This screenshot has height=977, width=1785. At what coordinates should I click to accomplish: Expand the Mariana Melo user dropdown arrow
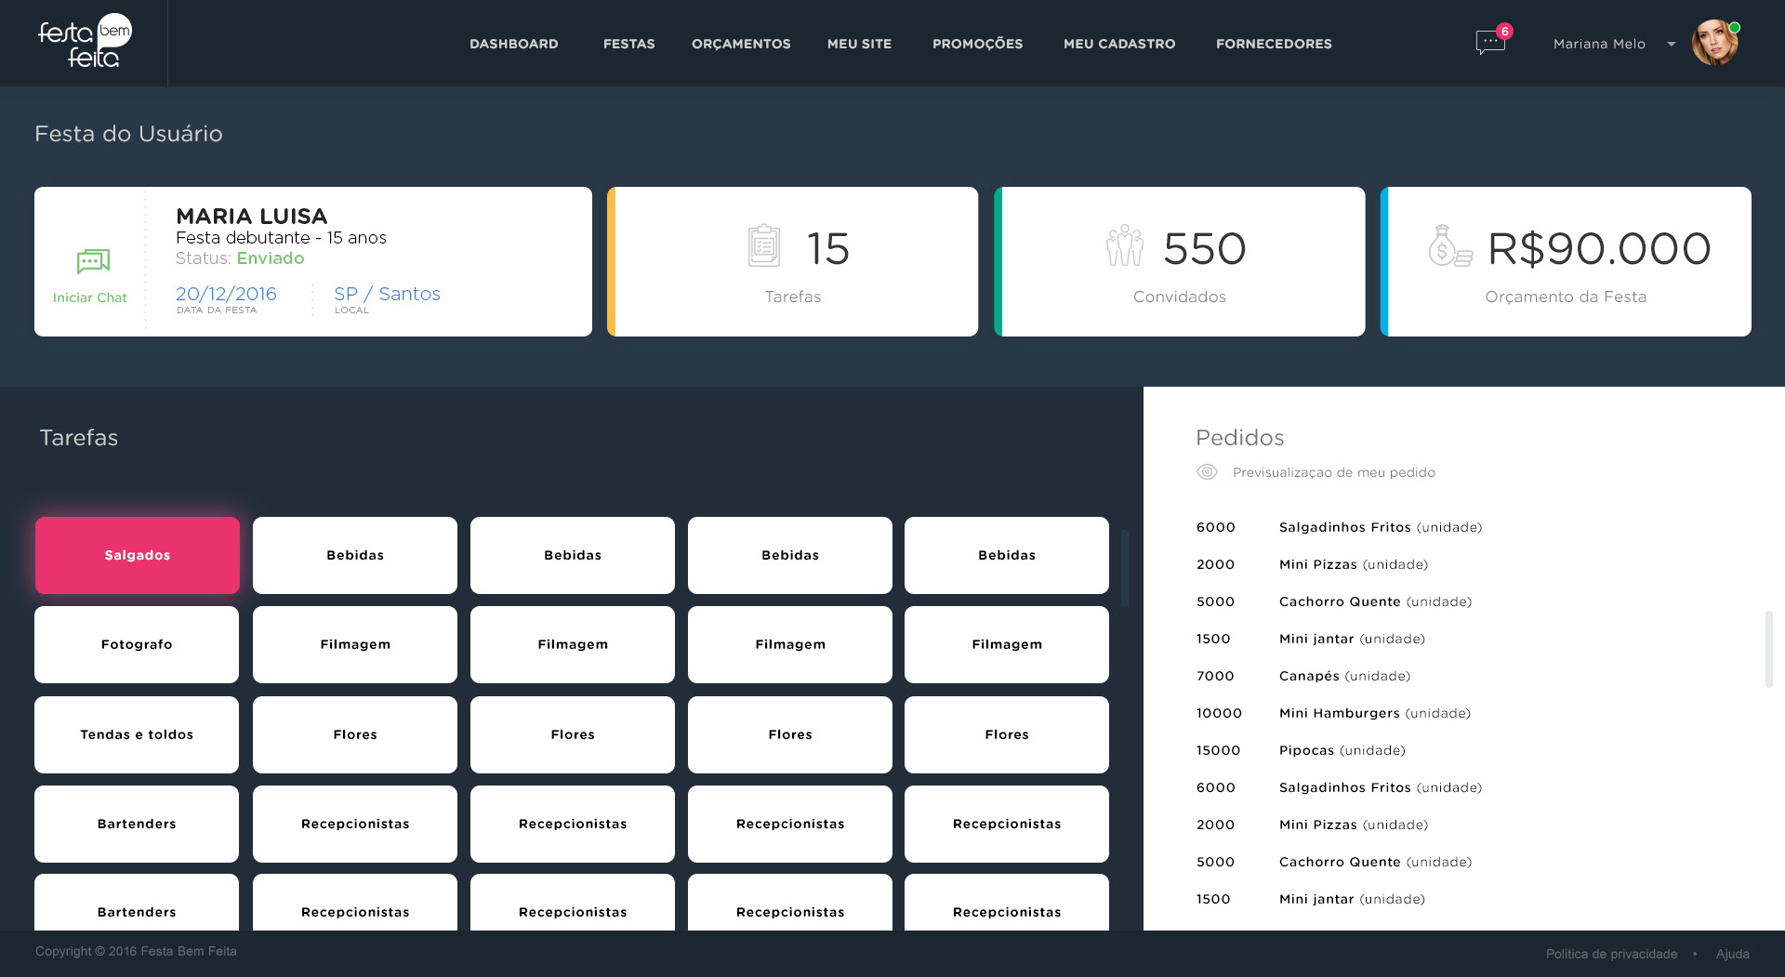click(1672, 44)
